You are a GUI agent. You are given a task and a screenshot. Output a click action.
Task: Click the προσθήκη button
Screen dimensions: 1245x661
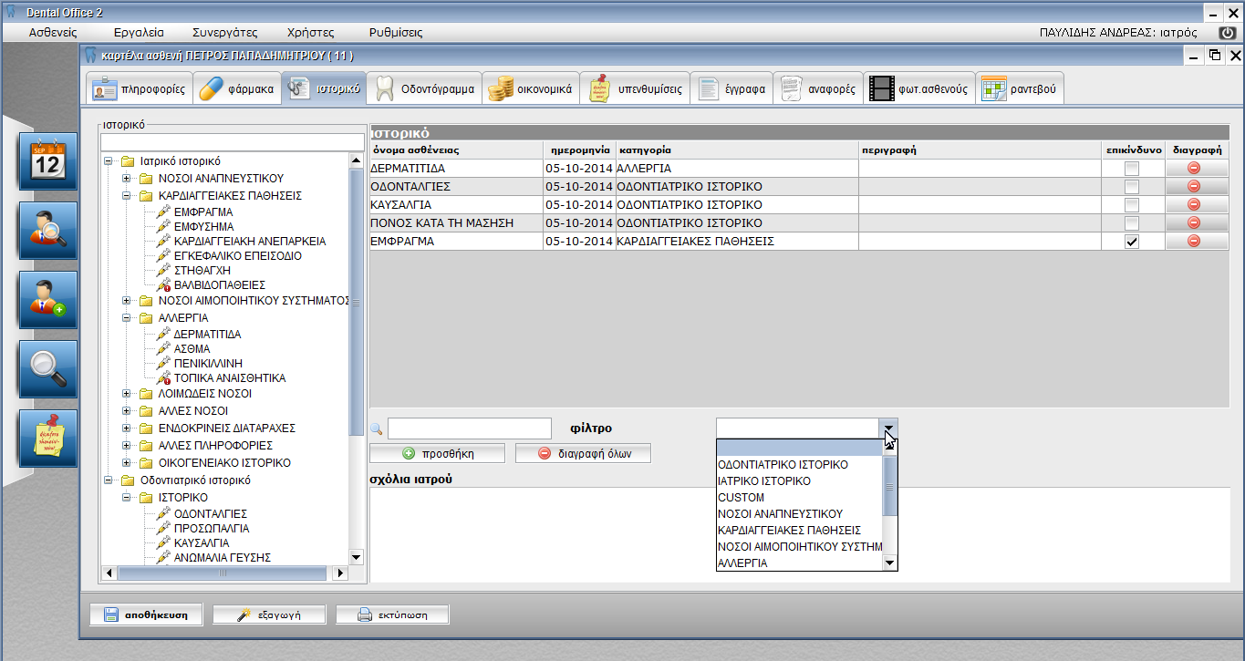pyautogui.click(x=437, y=453)
